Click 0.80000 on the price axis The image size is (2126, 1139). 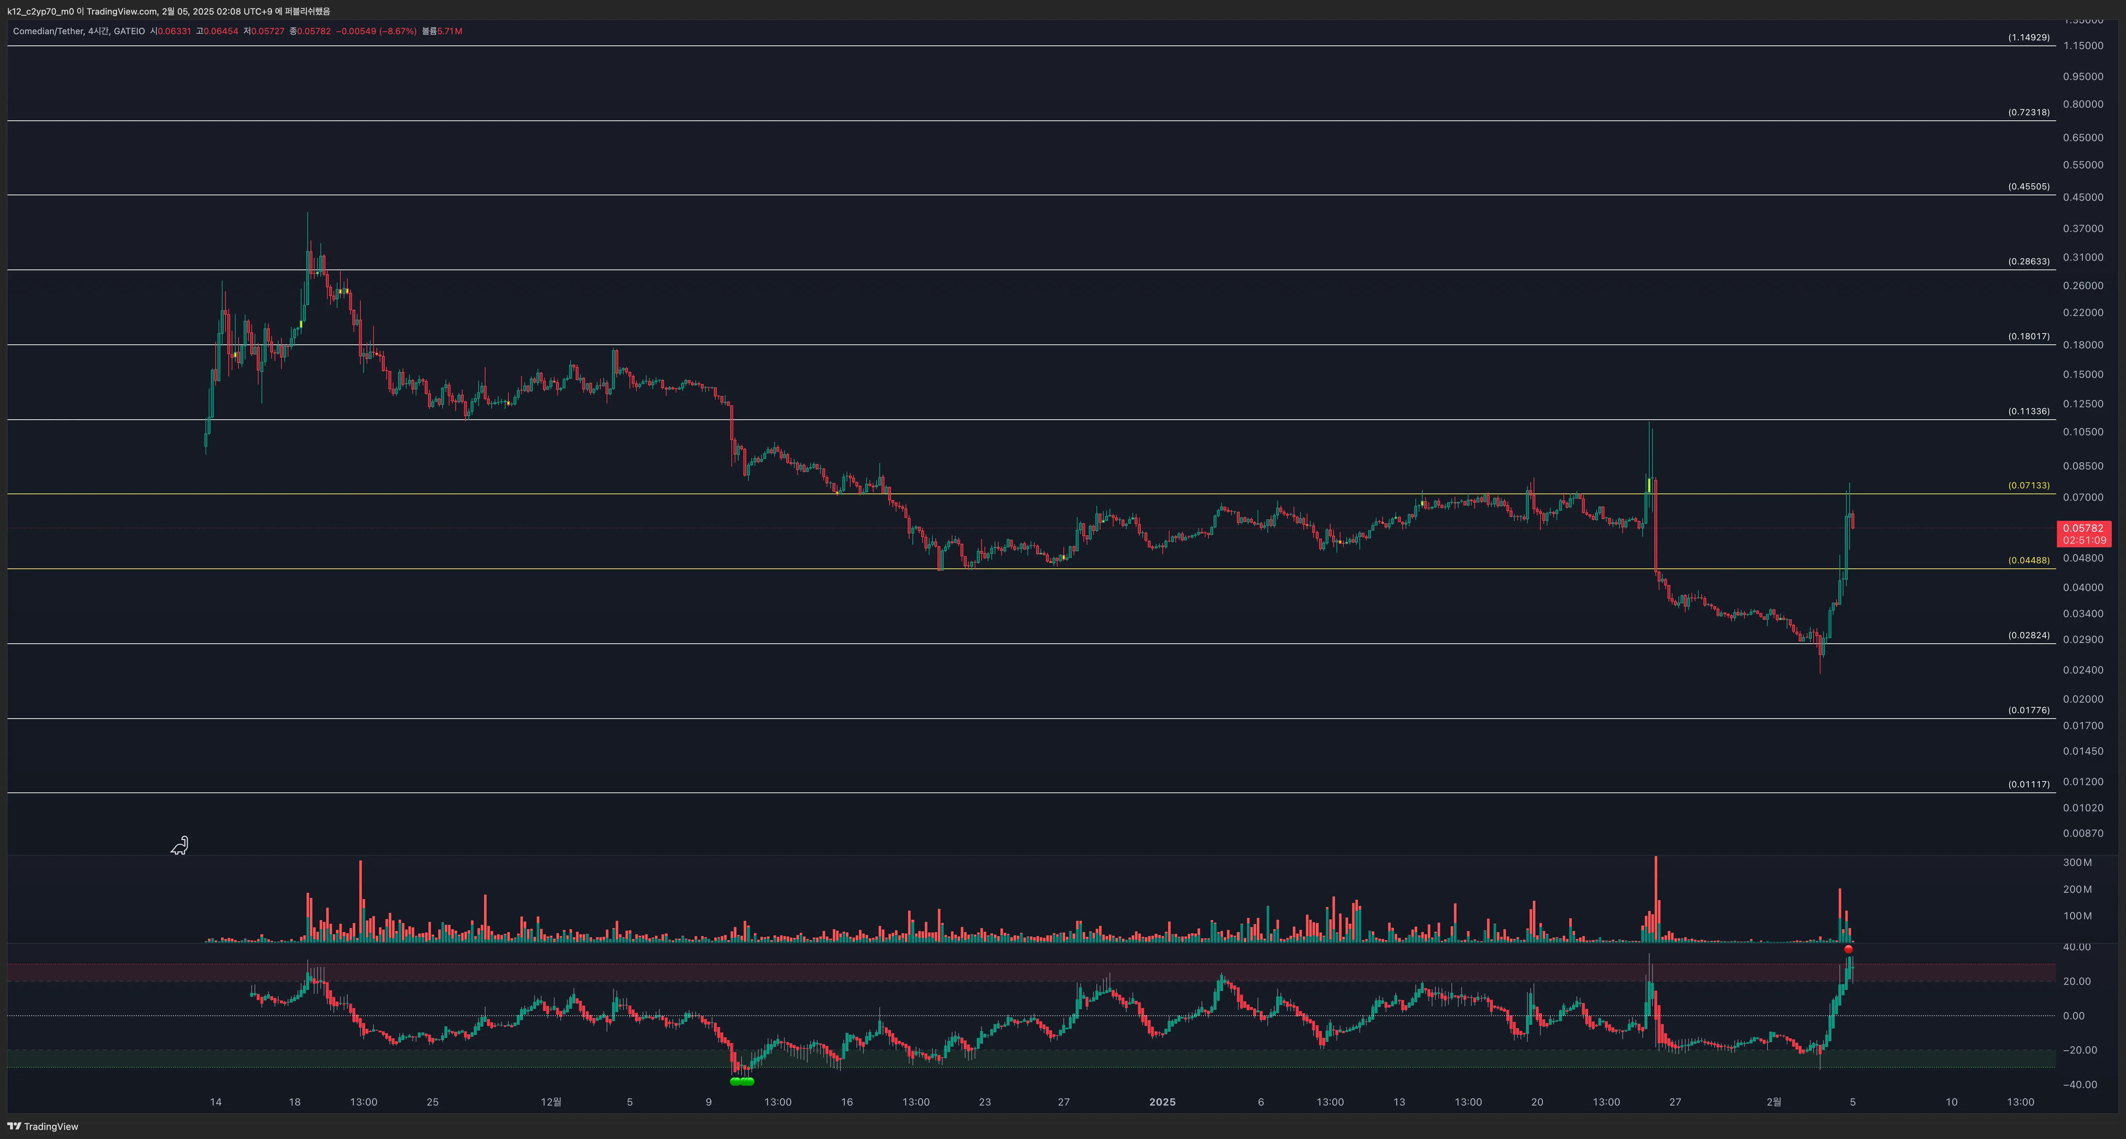pyautogui.click(x=2083, y=105)
